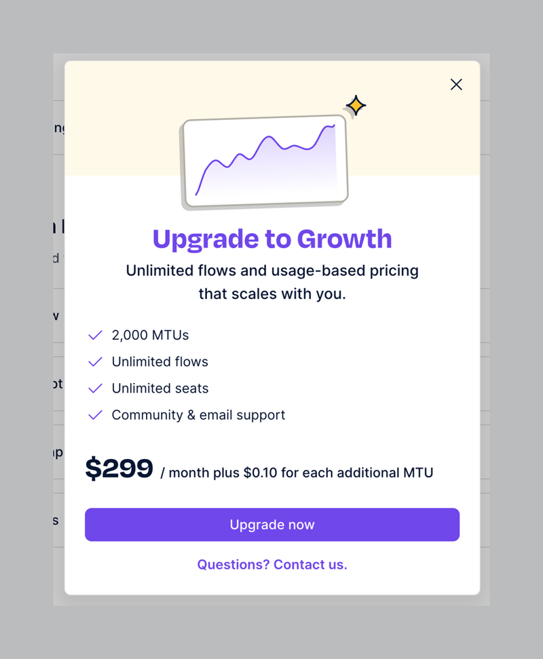Click the sparkle star icon
543x659 pixels.
(355, 105)
